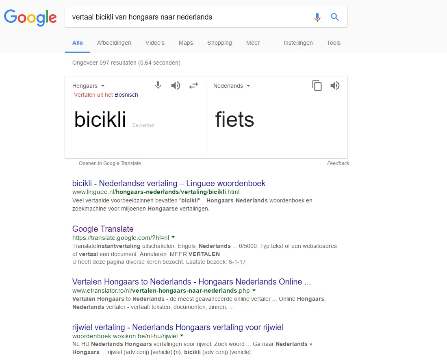This screenshot has height=363, width=447.
Task: Open the Linguee woordenboek result
Action: [169, 183]
